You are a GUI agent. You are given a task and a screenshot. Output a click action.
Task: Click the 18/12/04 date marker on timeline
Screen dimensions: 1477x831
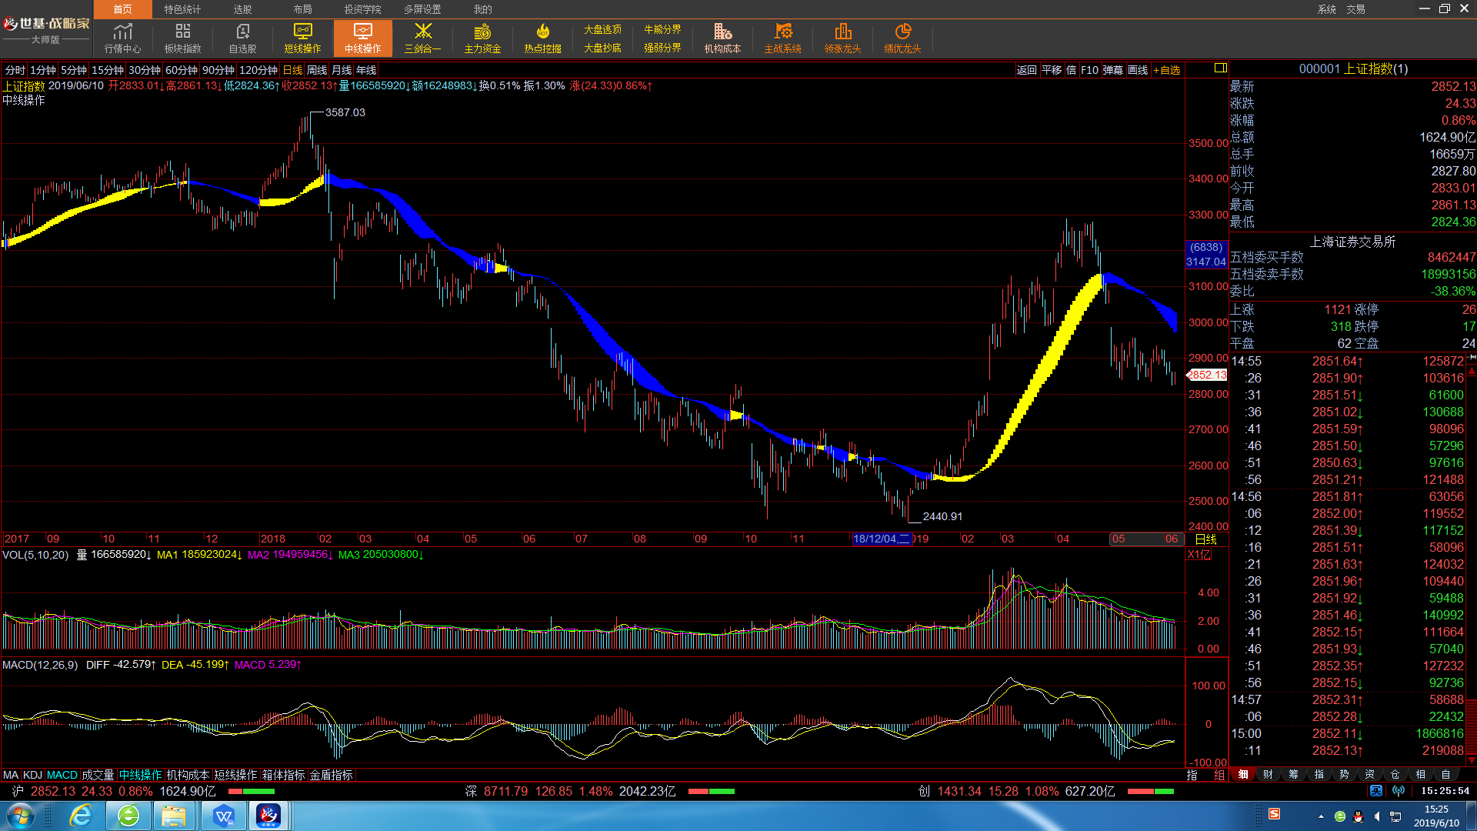882,539
